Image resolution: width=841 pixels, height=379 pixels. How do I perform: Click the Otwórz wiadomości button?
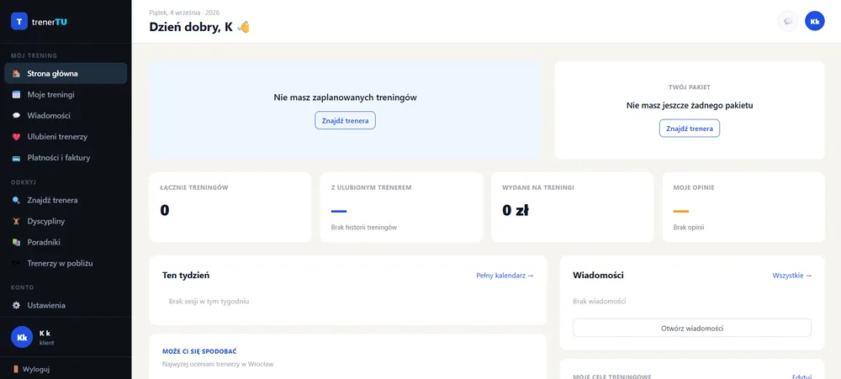pos(692,328)
